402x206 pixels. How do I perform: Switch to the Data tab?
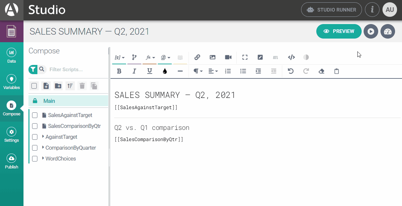[12, 56]
